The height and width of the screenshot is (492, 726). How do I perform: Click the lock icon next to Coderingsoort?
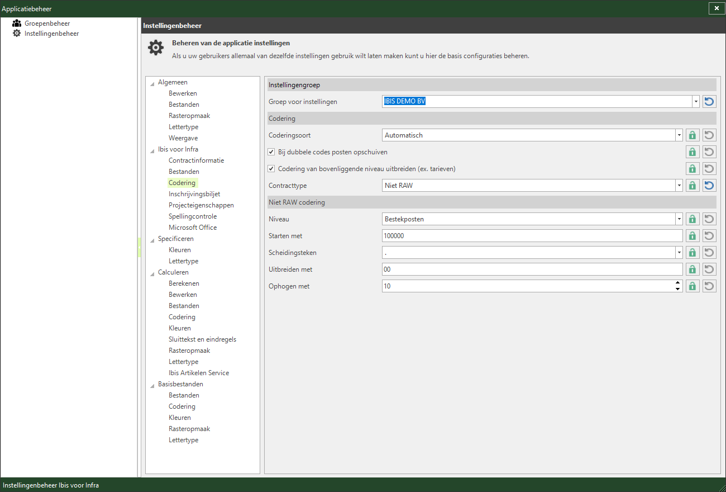click(692, 135)
